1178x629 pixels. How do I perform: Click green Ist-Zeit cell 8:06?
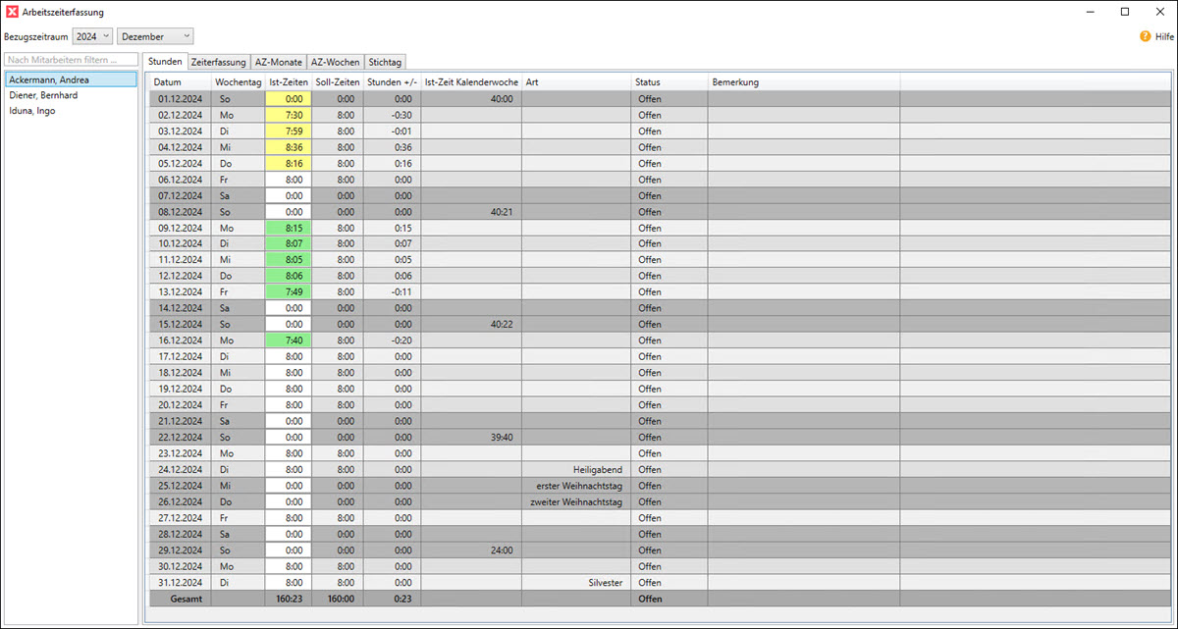pyautogui.click(x=288, y=276)
